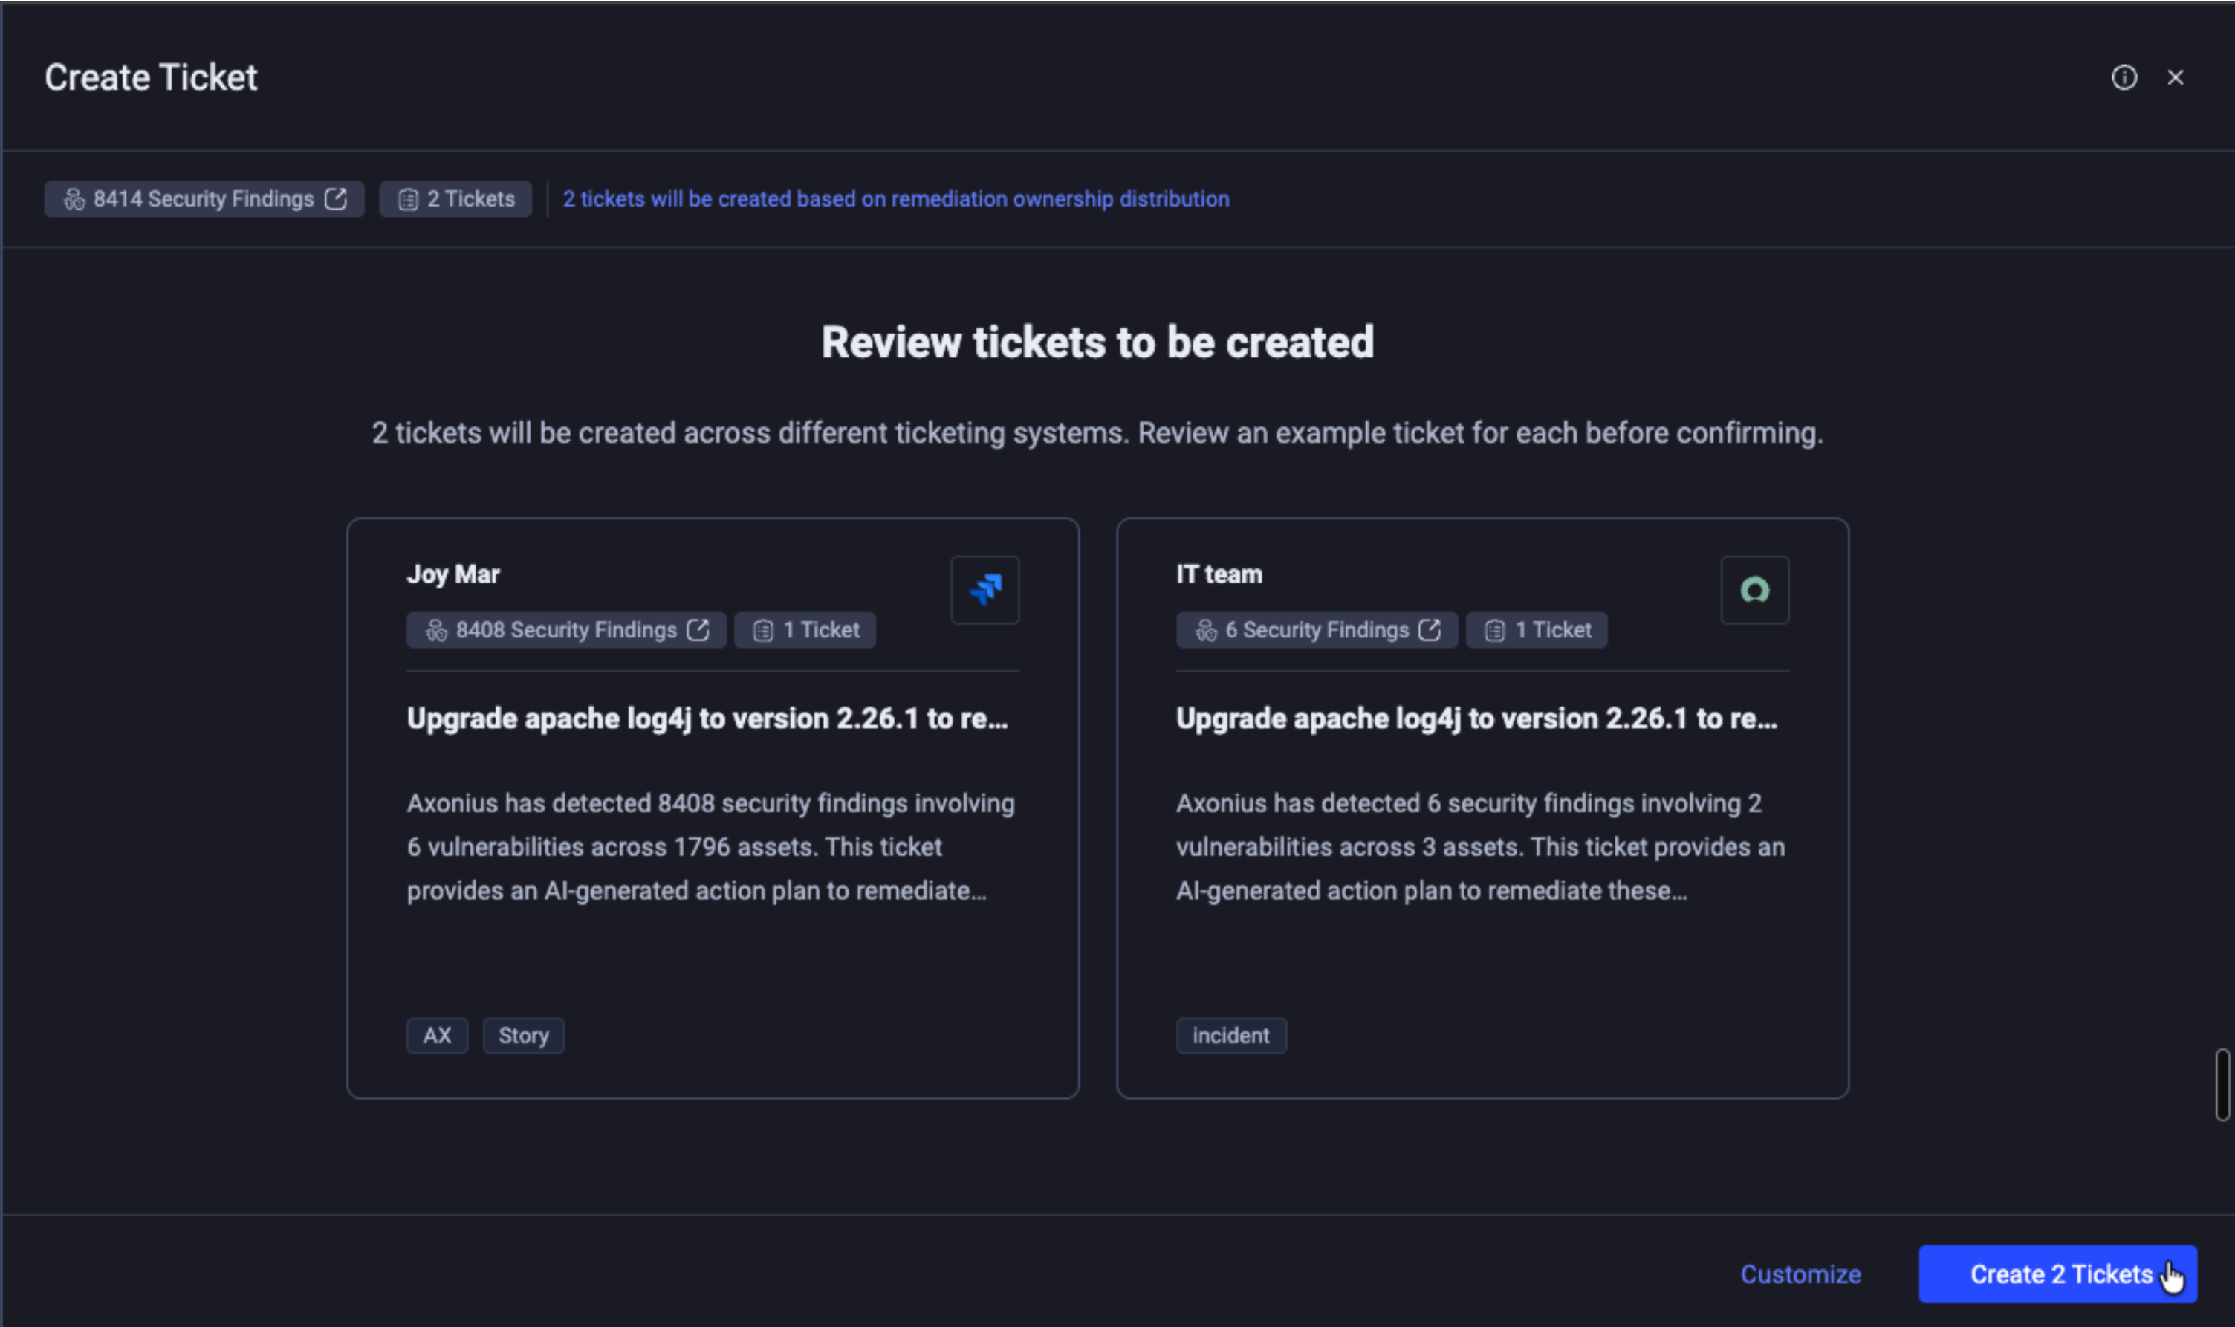Close the Create Ticket dialog
2235x1327 pixels.
coord(2175,78)
